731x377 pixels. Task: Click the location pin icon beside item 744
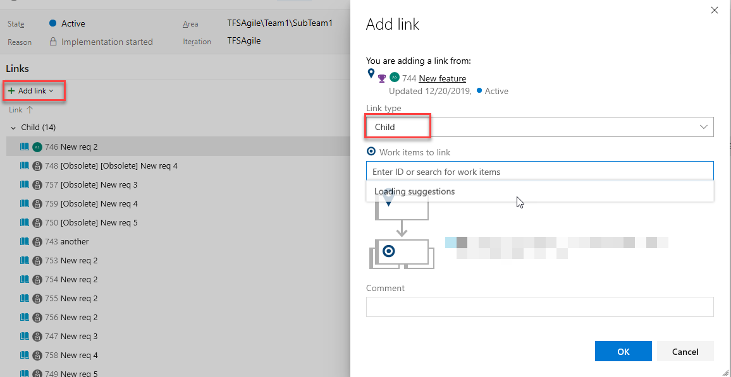[x=371, y=75]
